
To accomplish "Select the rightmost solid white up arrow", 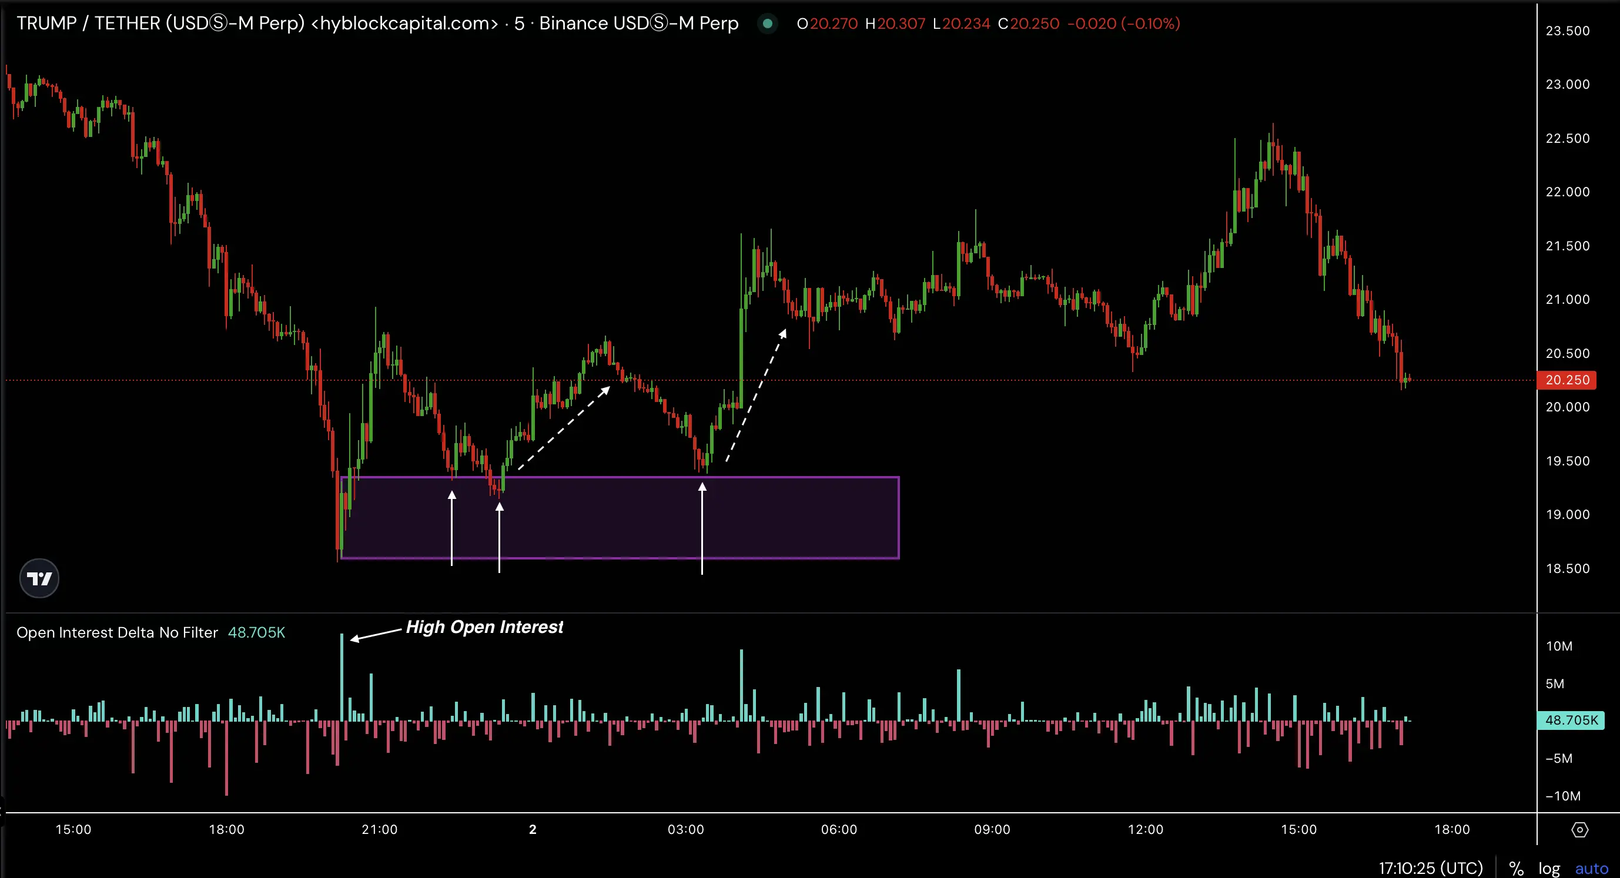I will click(702, 528).
